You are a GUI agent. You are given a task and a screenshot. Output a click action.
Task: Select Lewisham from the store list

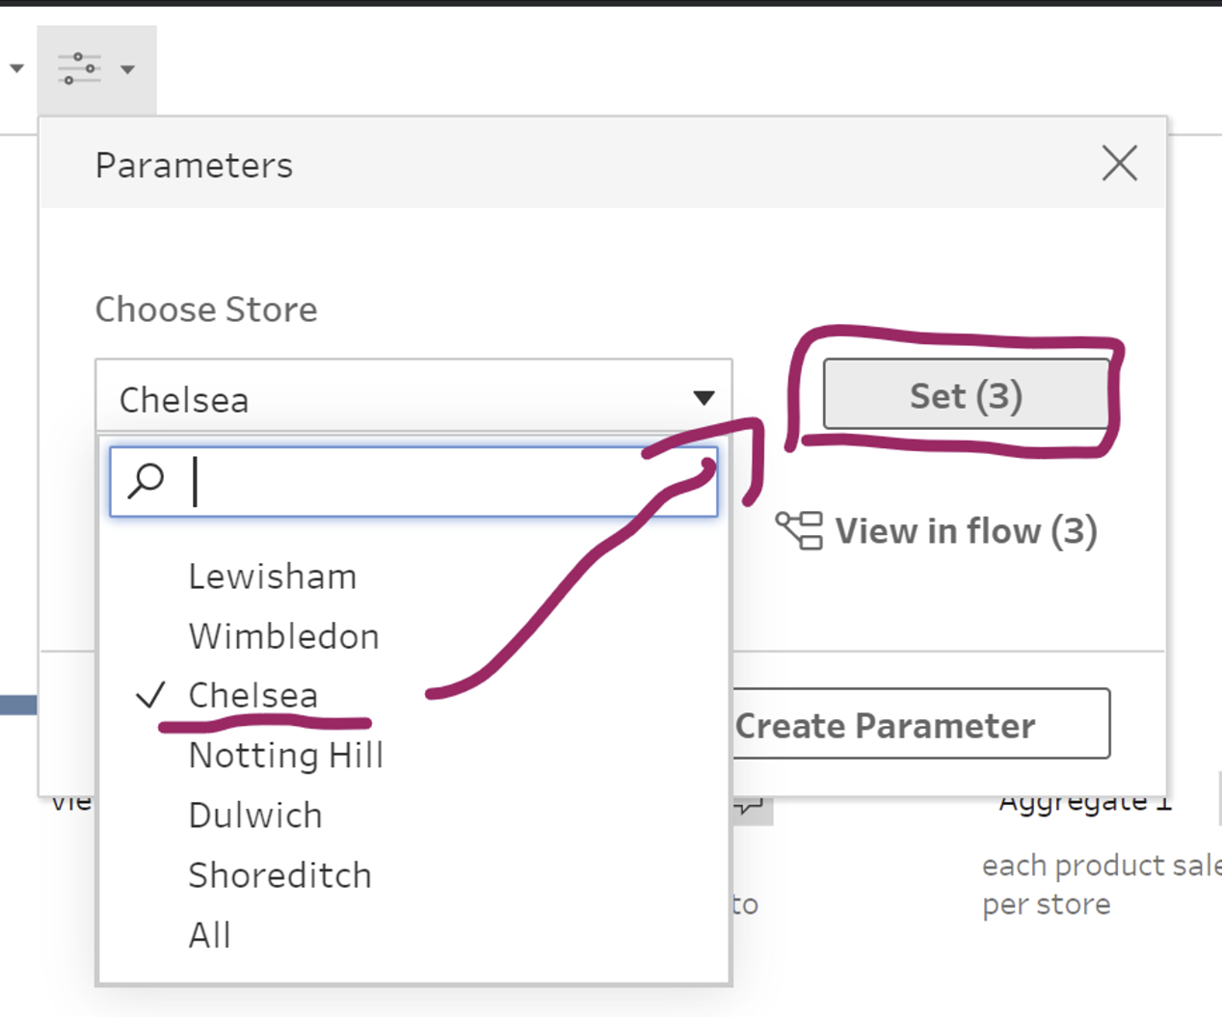pos(273,576)
